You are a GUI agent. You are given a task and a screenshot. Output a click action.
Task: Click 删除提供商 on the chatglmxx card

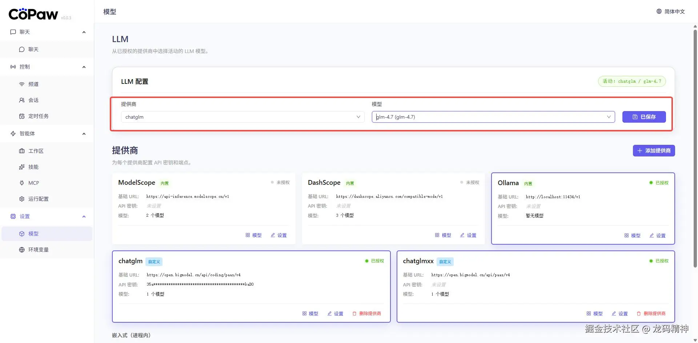(x=651, y=314)
